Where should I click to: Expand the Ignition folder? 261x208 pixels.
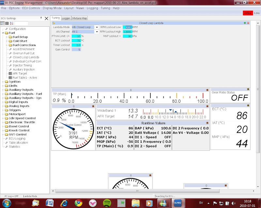coord(3,82)
